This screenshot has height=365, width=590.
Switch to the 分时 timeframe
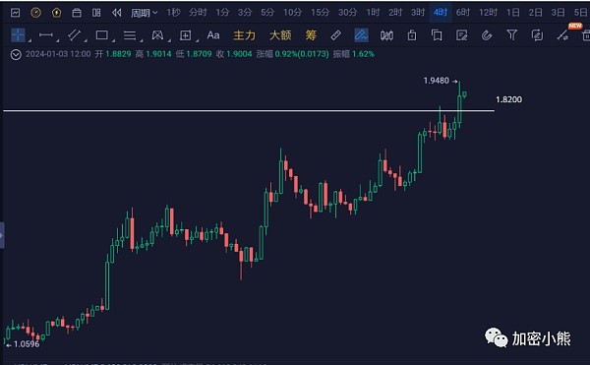pos(198,13)
